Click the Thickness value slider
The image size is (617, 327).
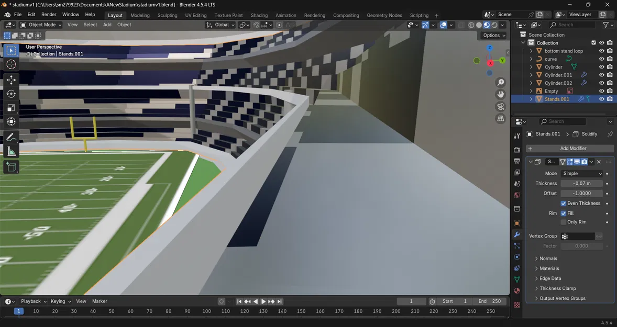pos(581,184)
